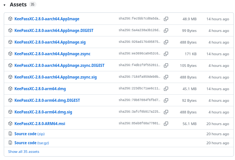Download KeePassXC-2.8.0-arm64.dmg.sig signature
This screenshot has height=160, width=235.
[43, 112]
